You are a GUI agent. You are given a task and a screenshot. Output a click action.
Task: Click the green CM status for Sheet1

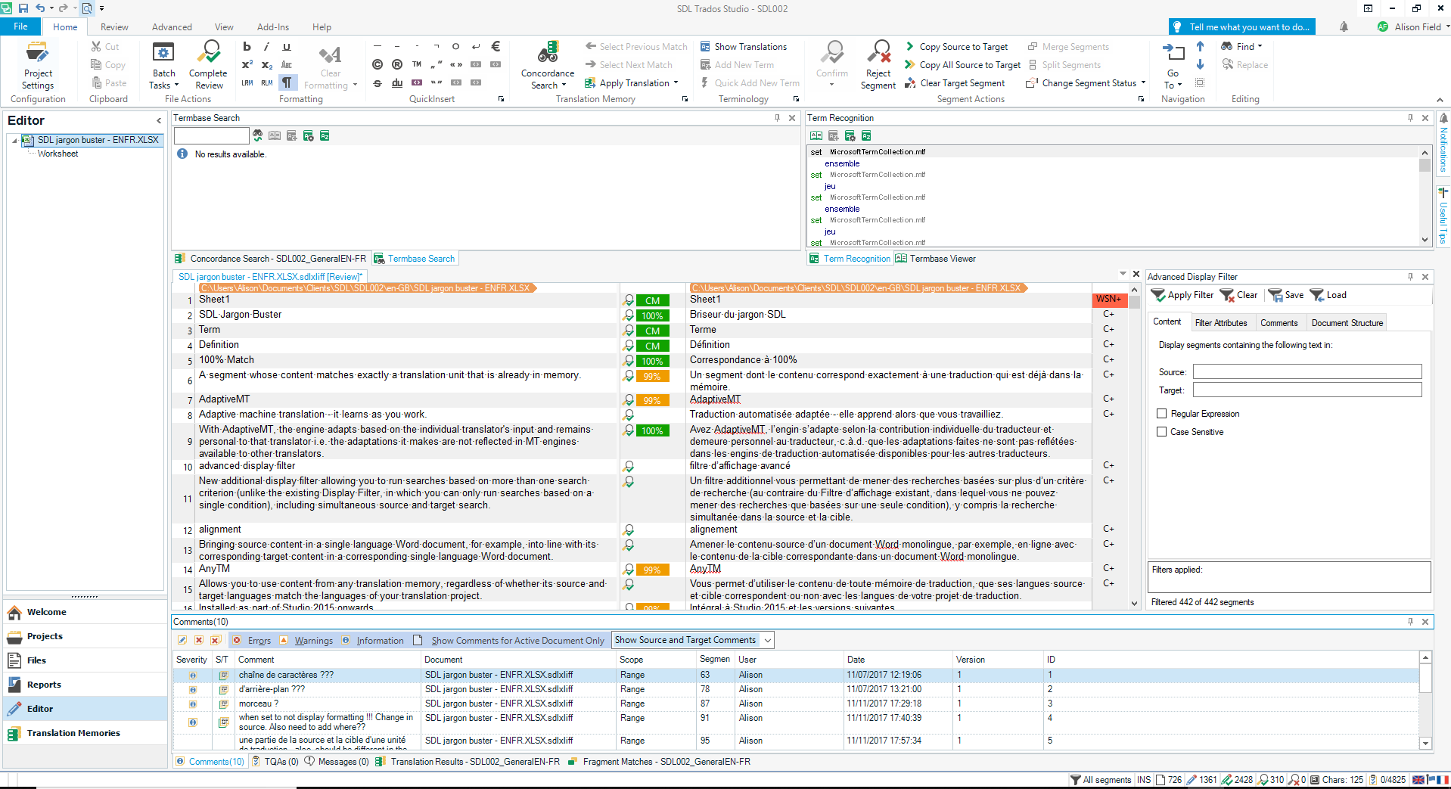(652, 300)
